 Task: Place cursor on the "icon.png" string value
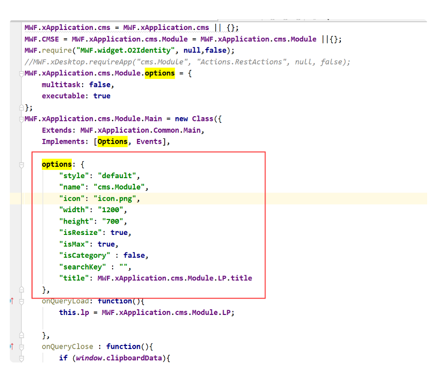117,198
